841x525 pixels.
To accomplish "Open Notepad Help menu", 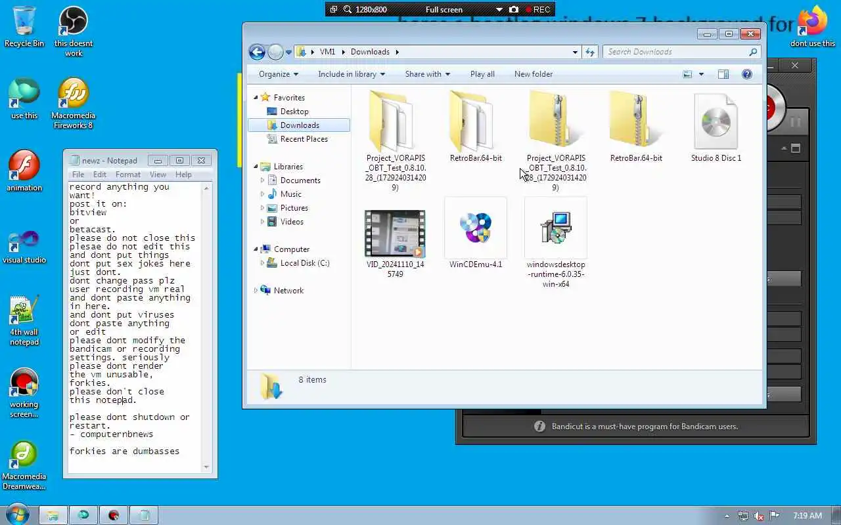I will pyautogui.click(x=183, y=175).
